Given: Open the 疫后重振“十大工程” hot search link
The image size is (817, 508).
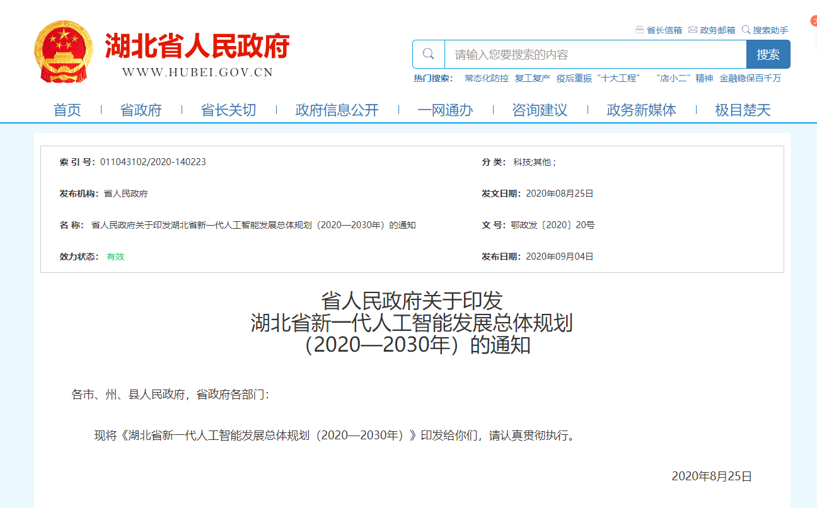Looking at the screenshot, I should [598, 79].
